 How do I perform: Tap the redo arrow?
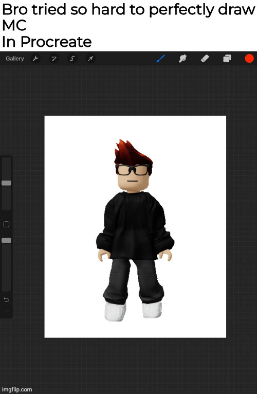(x=6, y=312)
